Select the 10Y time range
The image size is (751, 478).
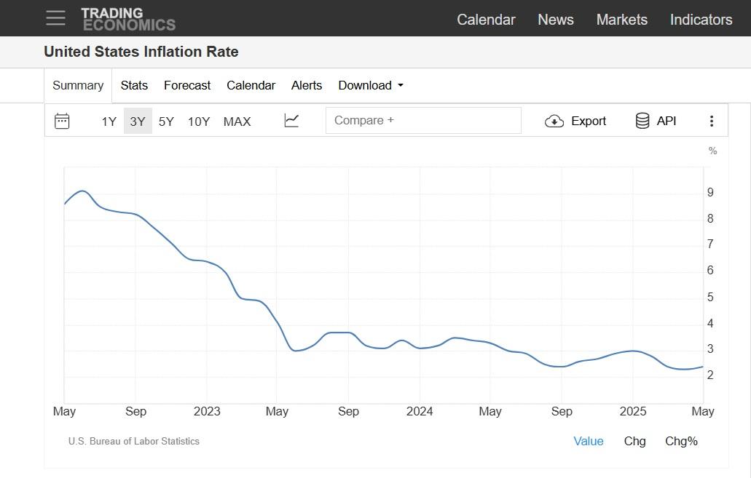point(199,122)
